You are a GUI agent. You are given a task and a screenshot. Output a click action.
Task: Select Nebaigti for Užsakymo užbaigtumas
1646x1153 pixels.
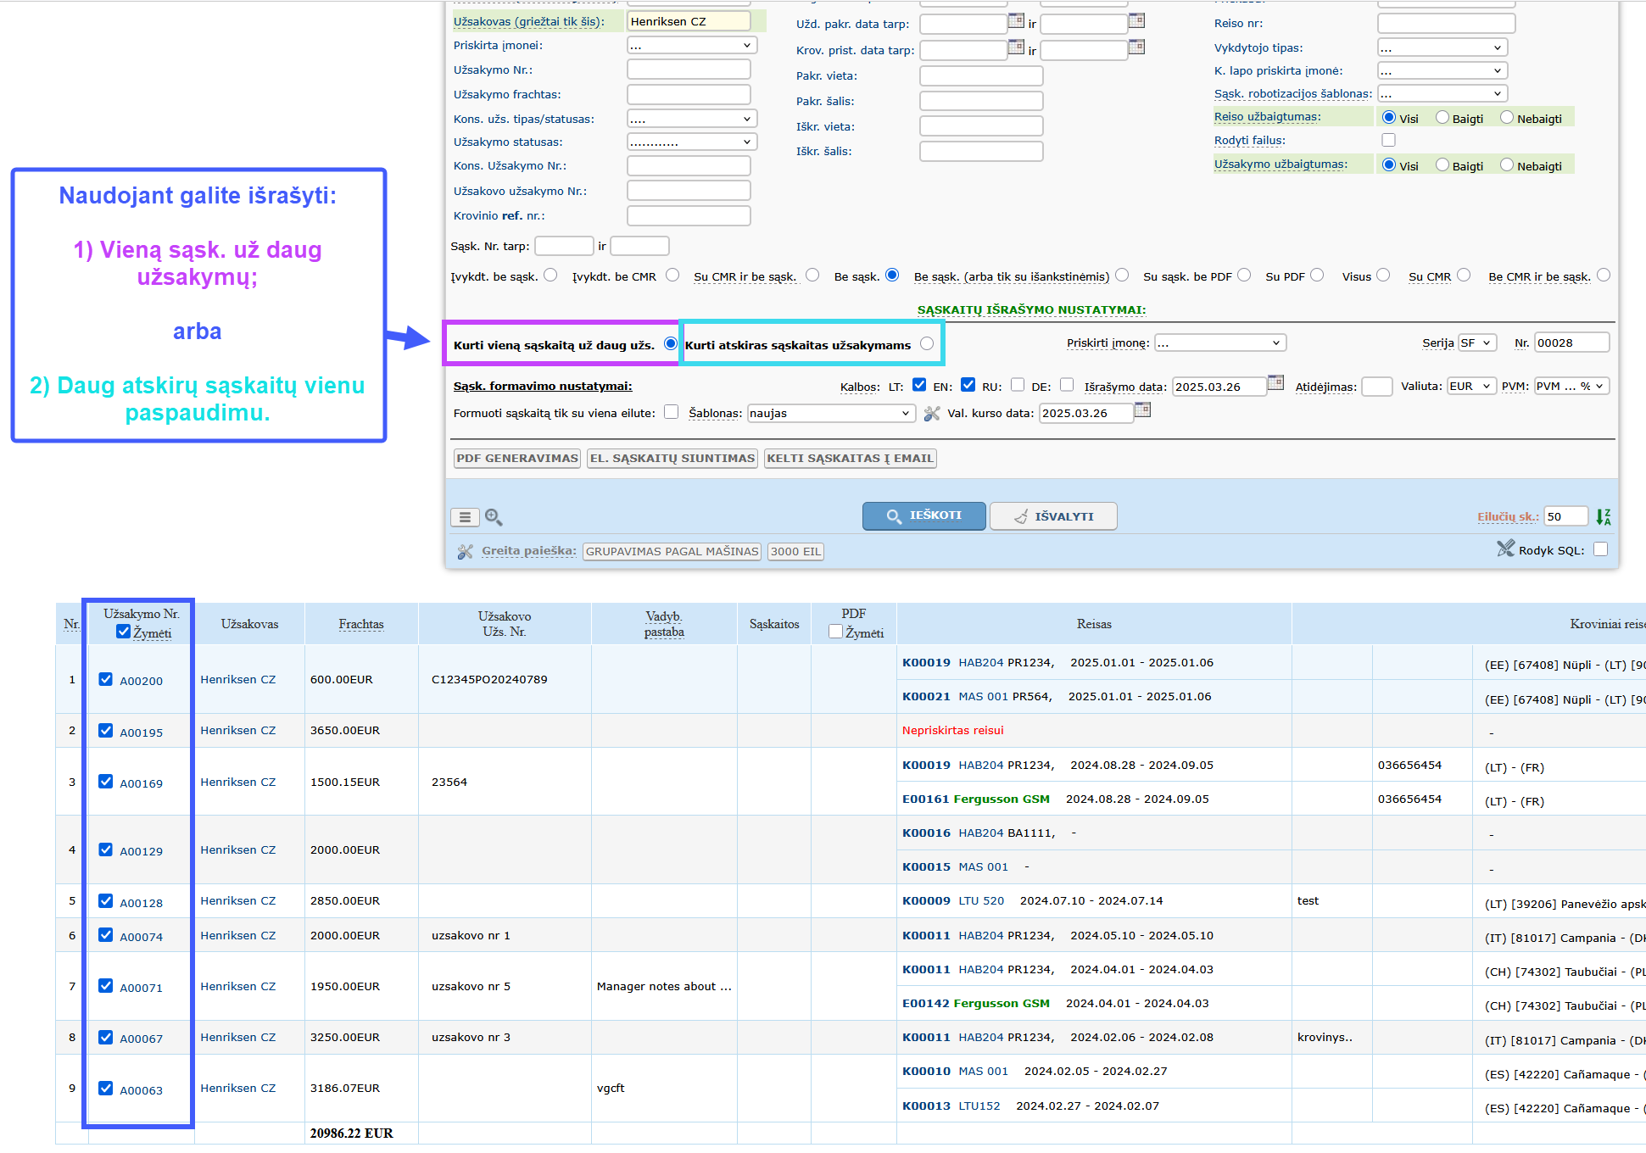click(x=1507, y=165)
